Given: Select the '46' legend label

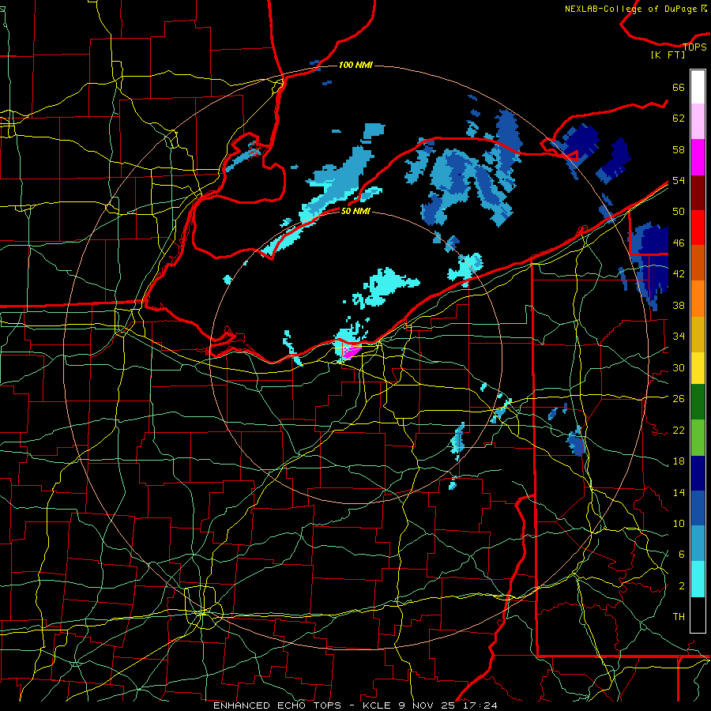Looking at the screenshot, I should (679, 243).
